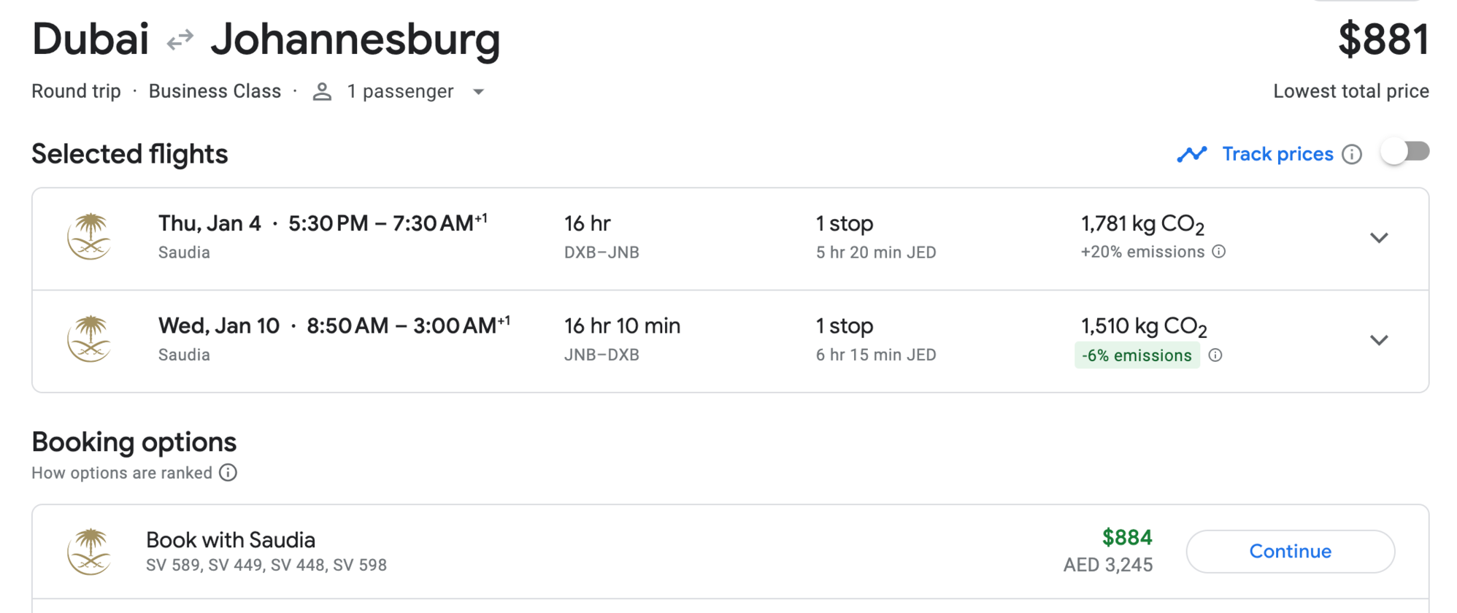The image size is (1457, 613).
Task: Click info icon next to How options are ranked
Action: pyautogui.click(x=228, y=473)
